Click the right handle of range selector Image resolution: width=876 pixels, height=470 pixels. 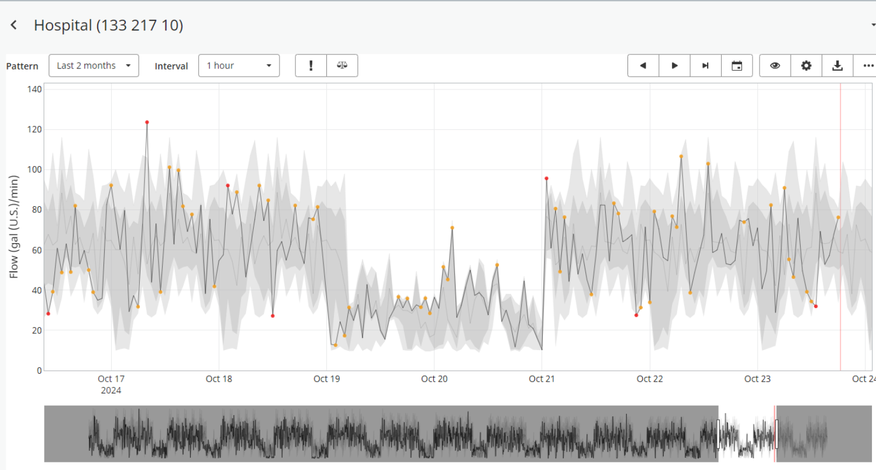tap(777, 434)
